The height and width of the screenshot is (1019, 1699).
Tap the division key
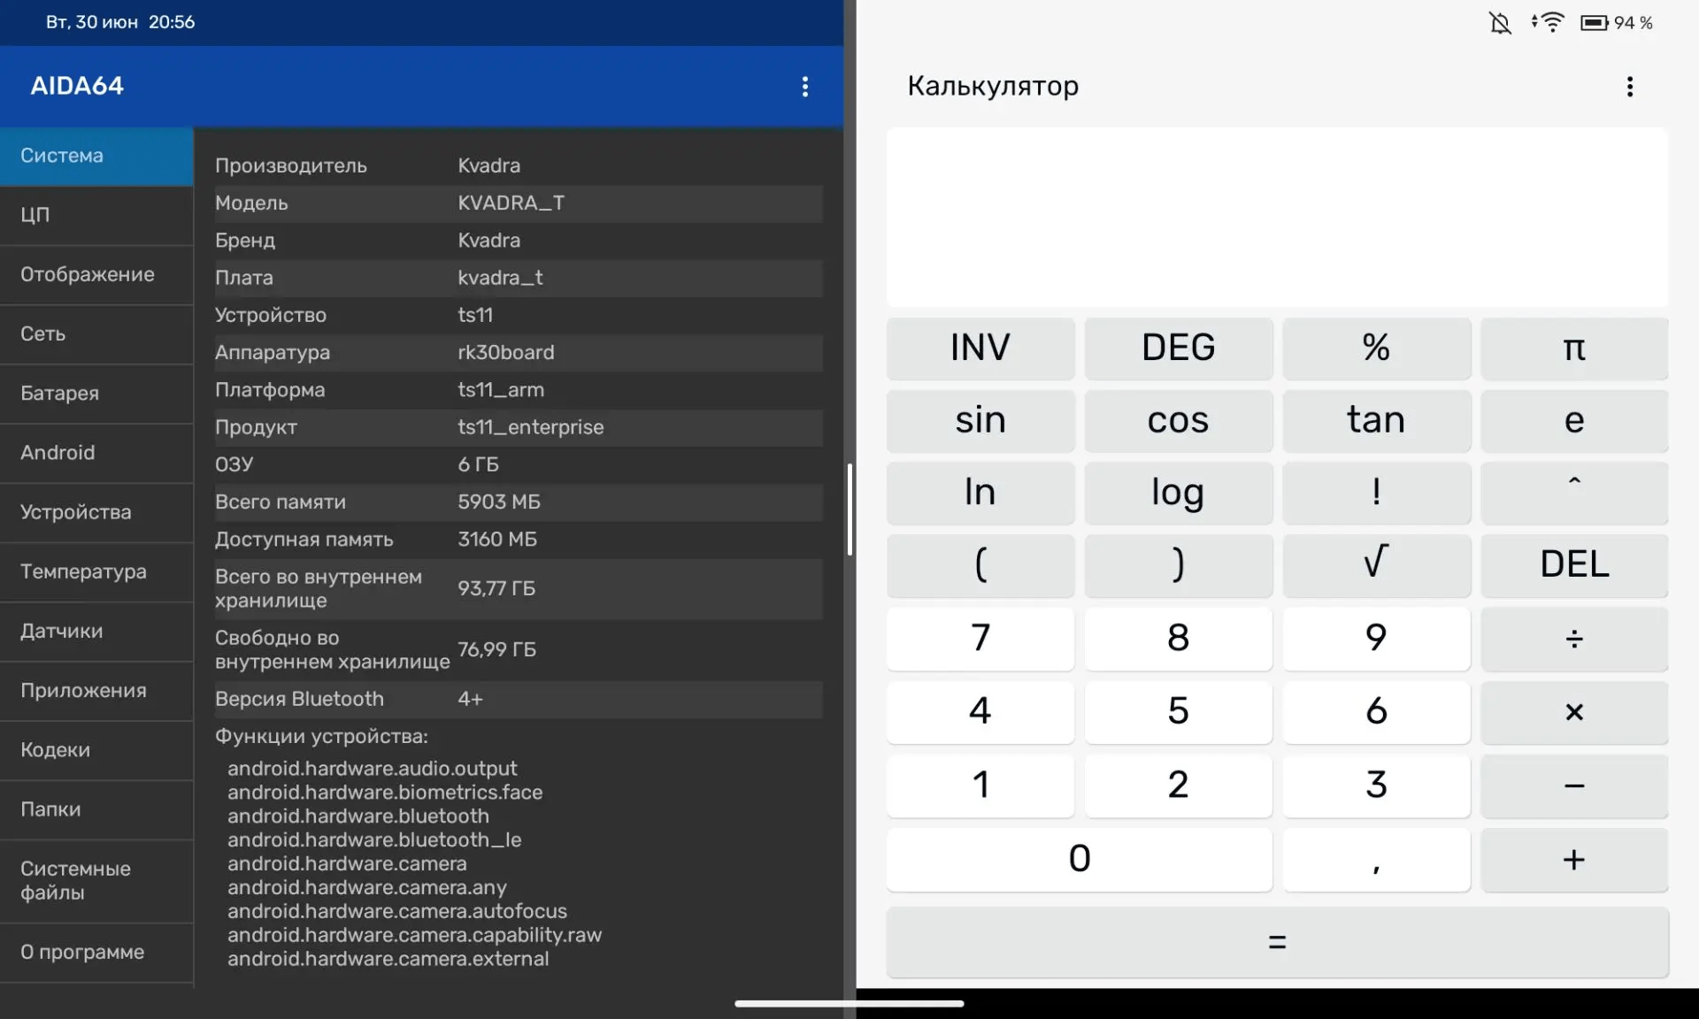tap(1574, 638)
